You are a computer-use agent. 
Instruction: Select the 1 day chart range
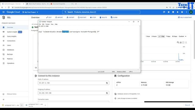click(161, 36)
